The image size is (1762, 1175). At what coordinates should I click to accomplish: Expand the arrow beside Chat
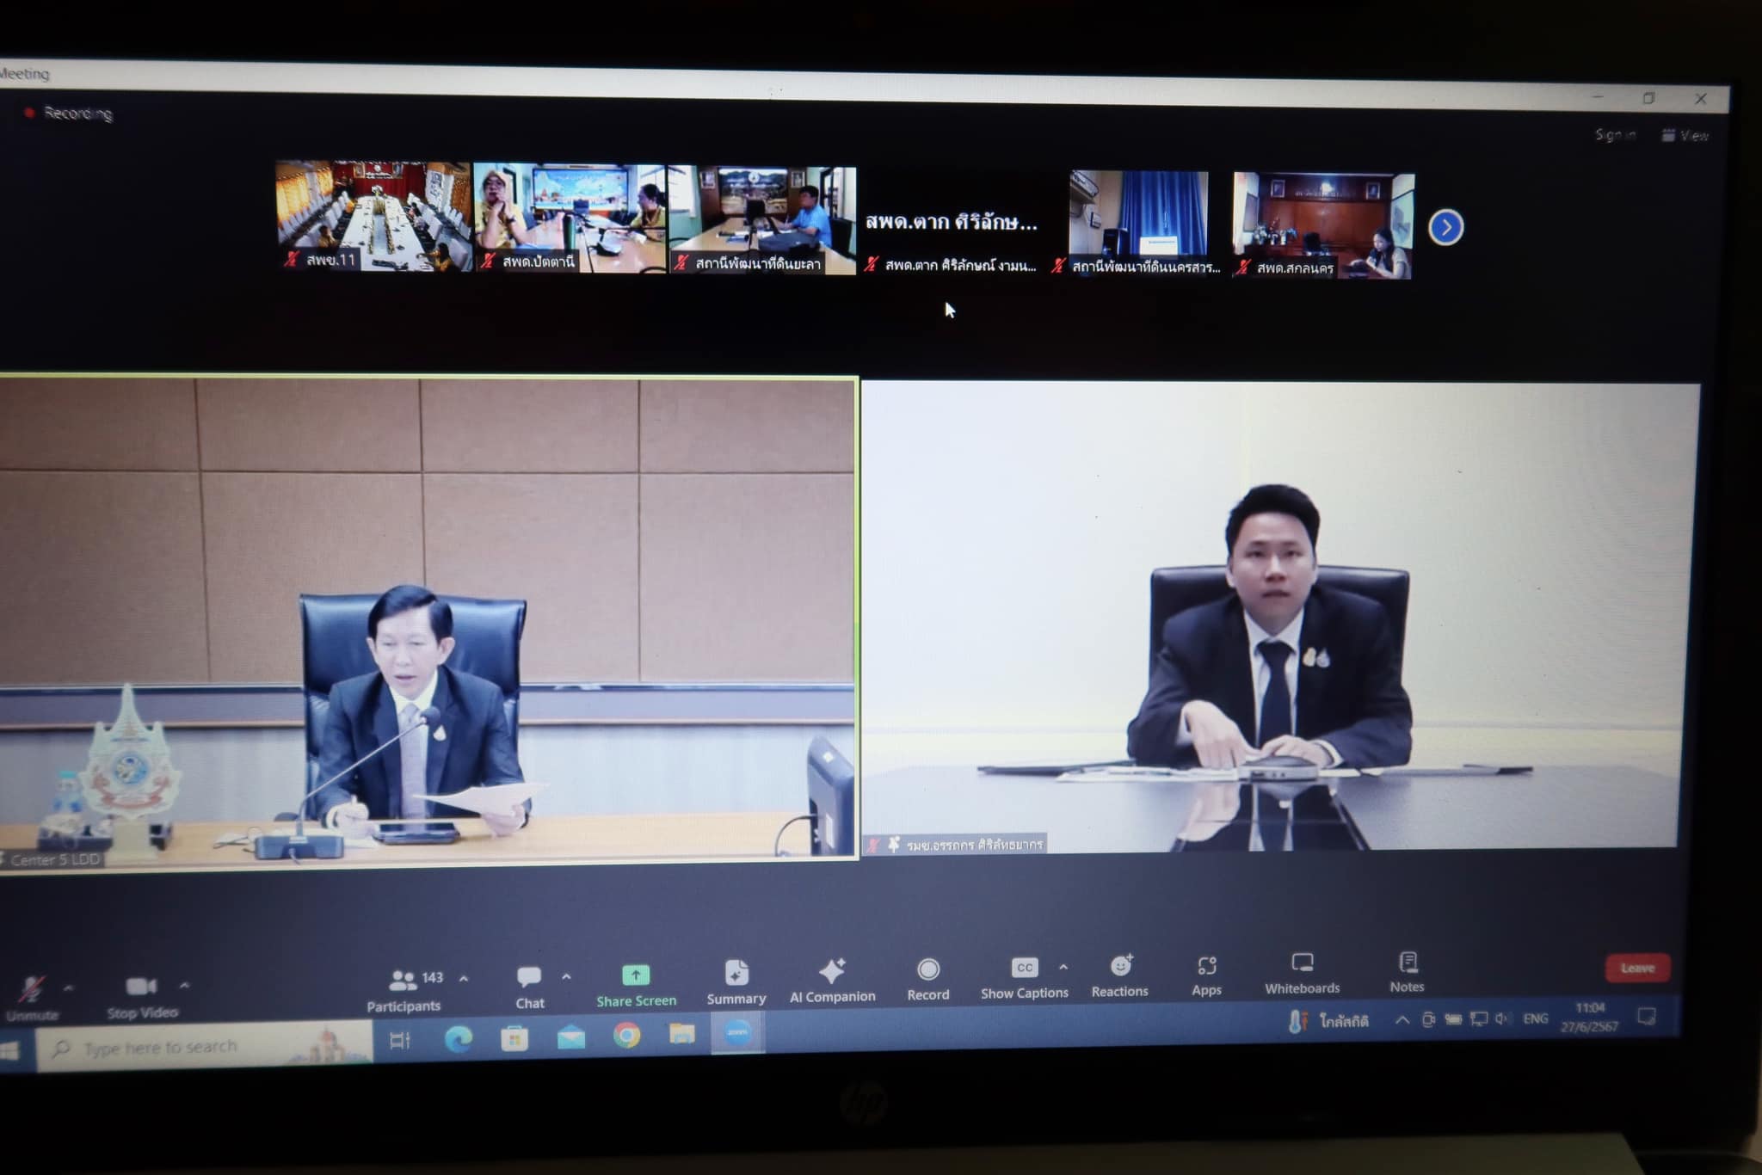[566, 977]
